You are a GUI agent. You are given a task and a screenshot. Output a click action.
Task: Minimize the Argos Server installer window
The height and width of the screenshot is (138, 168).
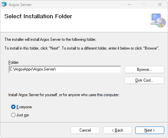point(129,4)
